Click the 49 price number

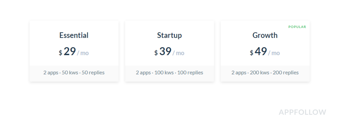pyautogui.click(x=261, y=52)
